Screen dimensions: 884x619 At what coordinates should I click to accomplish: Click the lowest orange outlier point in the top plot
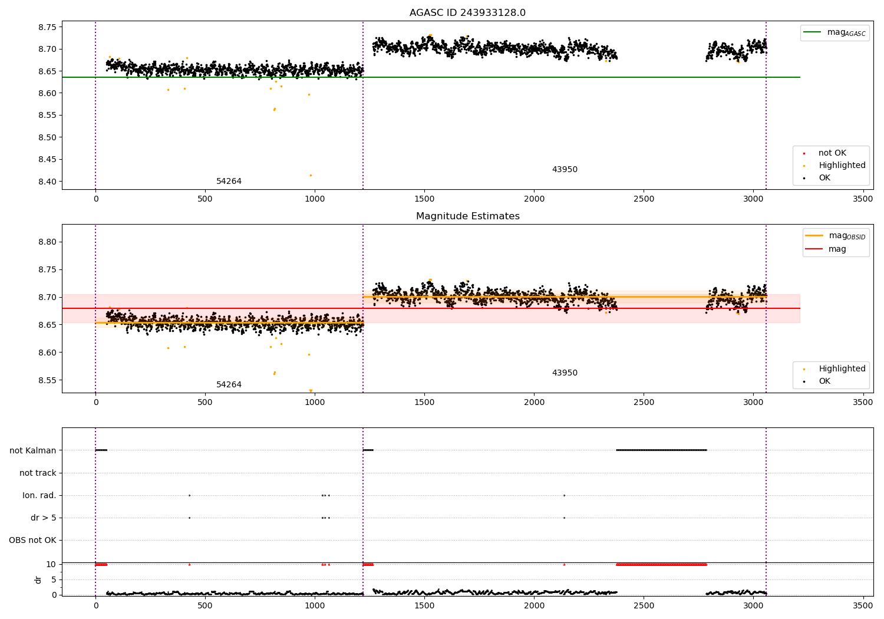(311, 175)
